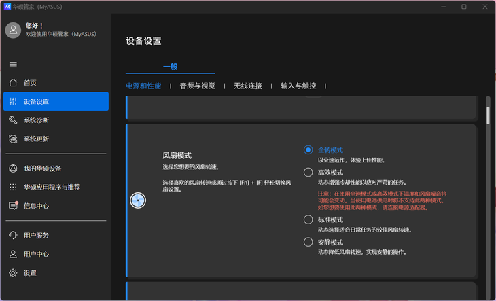Viewport: 496px width, 301px height.
Task: Click the 设置 gear icon
Action: point(13,273)
